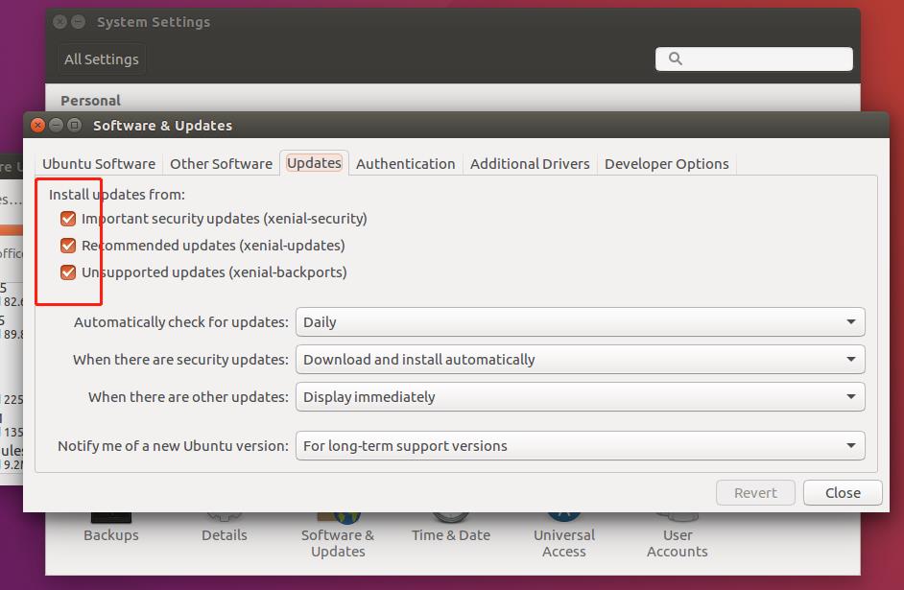Click the All Settings button
This screenshot has height=590, width=904.
tap(101, 59)
